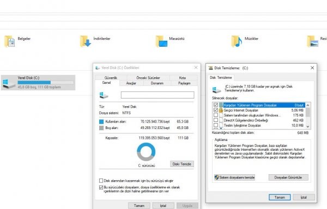Click the file list scroll up arrow
This screenshot has width=327, height=209.
[308, 106]
